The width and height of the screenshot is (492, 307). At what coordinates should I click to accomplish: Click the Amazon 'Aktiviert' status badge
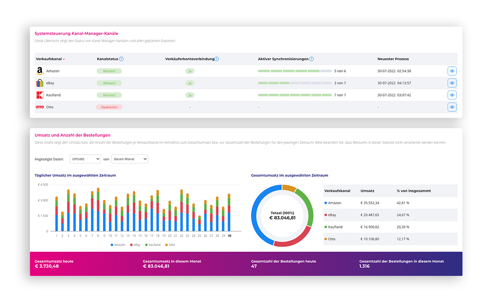[x=109, y=71]
